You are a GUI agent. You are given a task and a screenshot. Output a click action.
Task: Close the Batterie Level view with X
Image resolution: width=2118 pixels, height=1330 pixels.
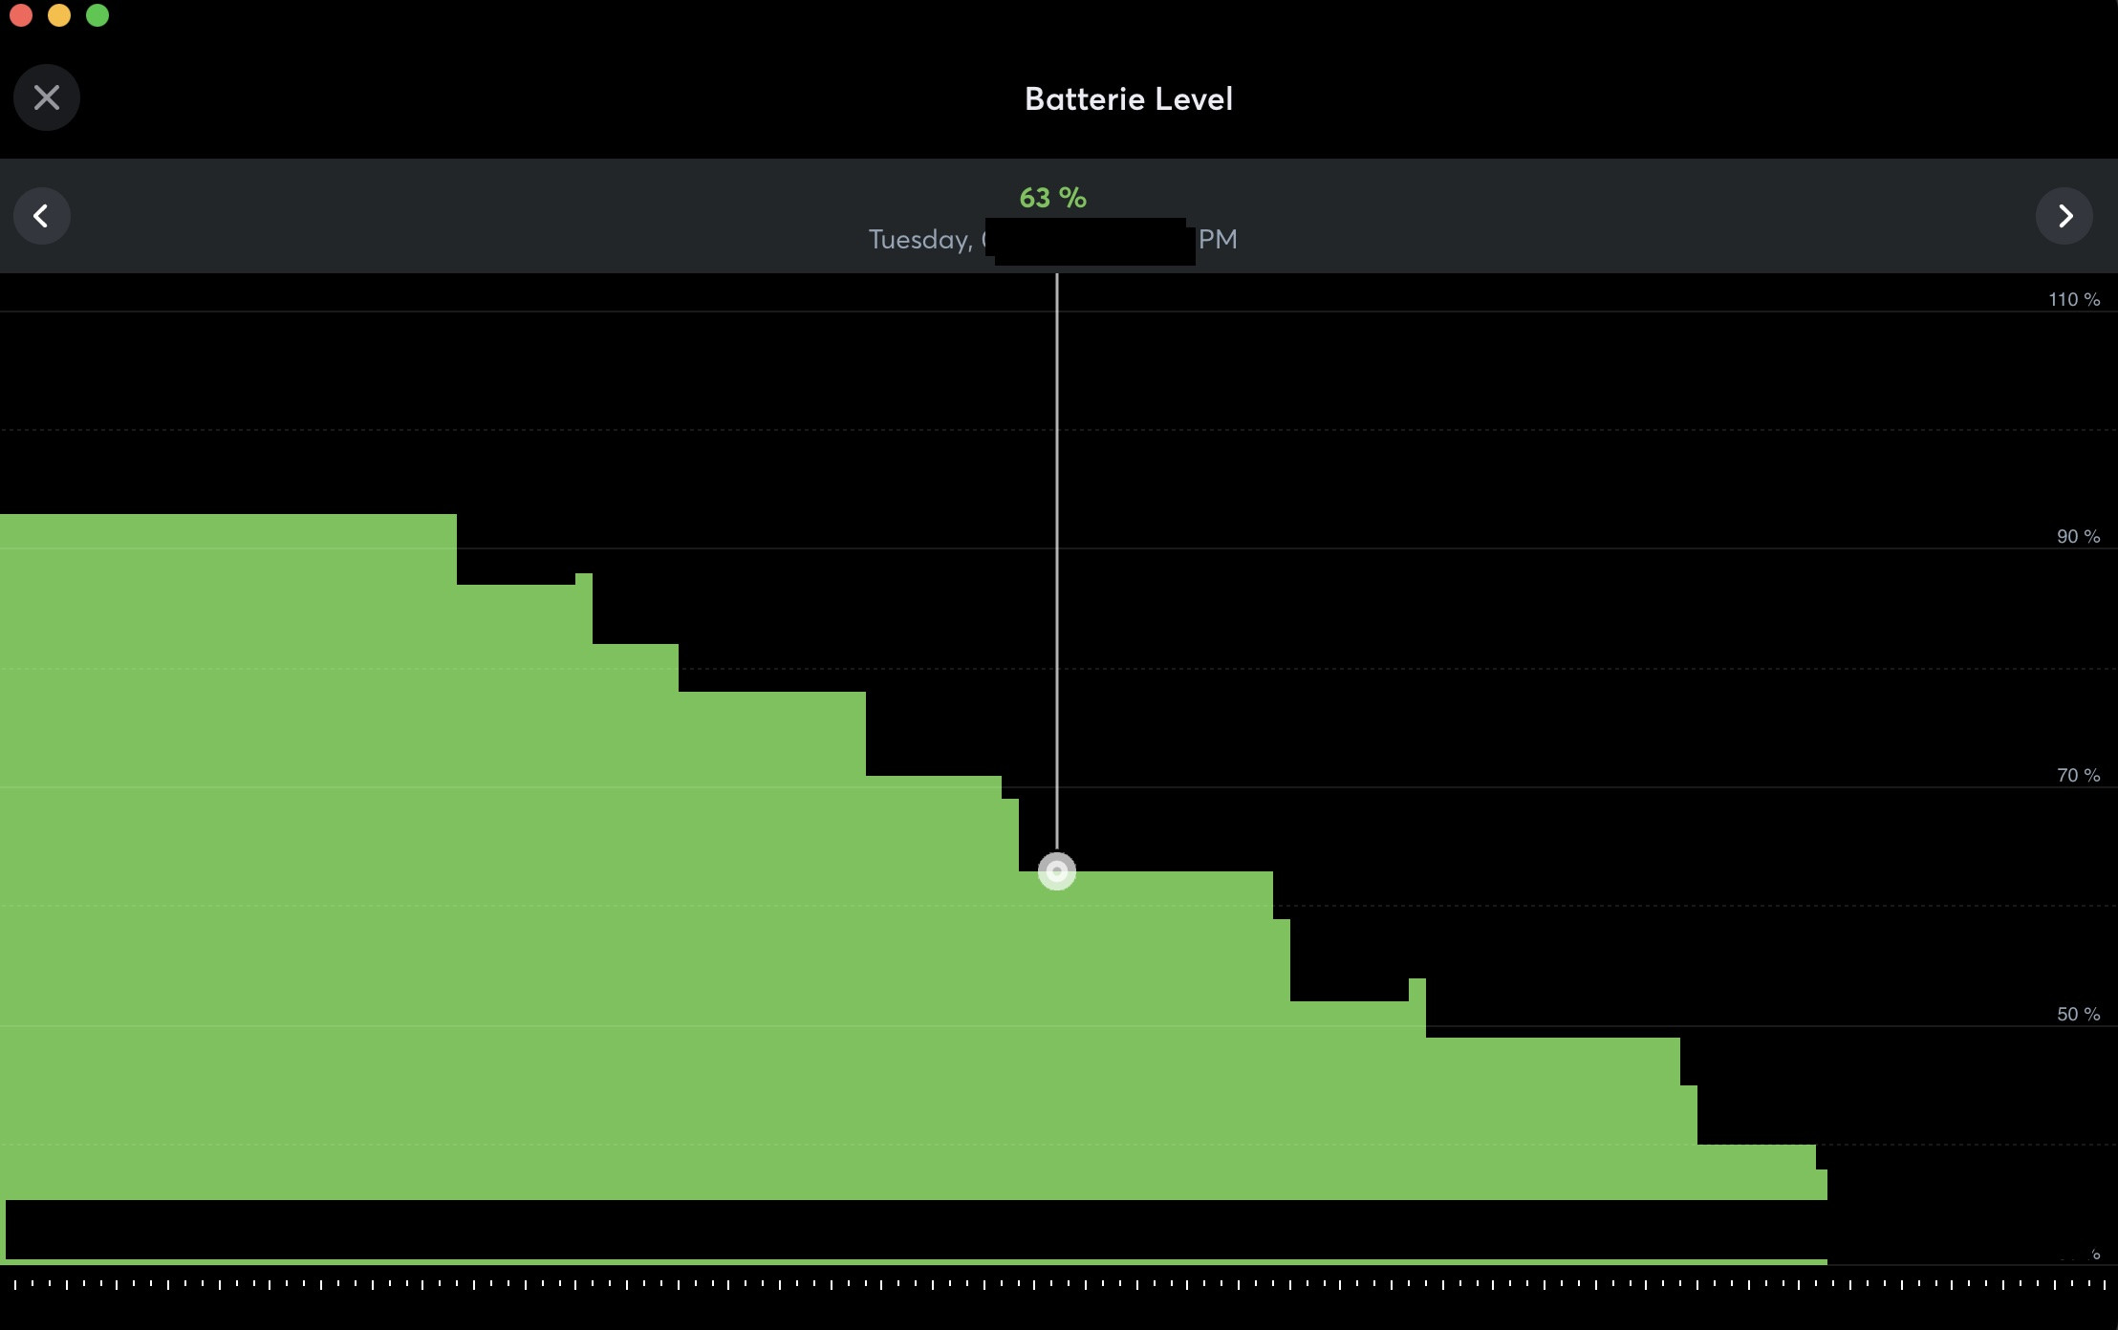pos(46,97)
